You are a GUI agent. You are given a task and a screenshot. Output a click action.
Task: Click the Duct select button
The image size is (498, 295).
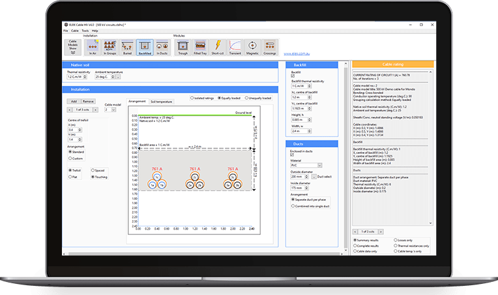tap(314, 176)
